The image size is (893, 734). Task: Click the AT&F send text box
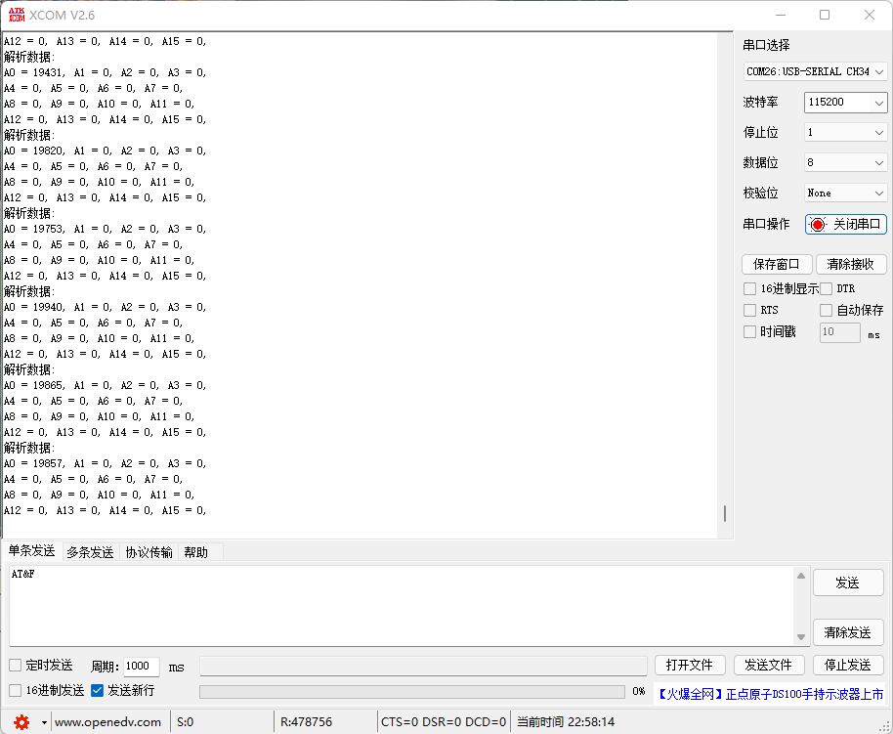click(x=402, y=606)
